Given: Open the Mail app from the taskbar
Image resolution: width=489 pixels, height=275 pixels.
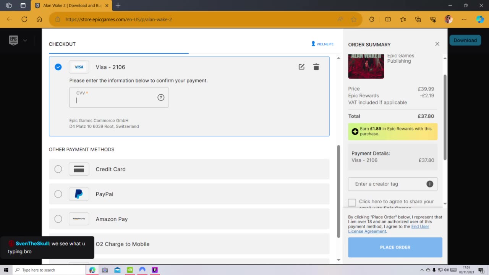Looking at the screenshot, I should [x=117, y=270].
